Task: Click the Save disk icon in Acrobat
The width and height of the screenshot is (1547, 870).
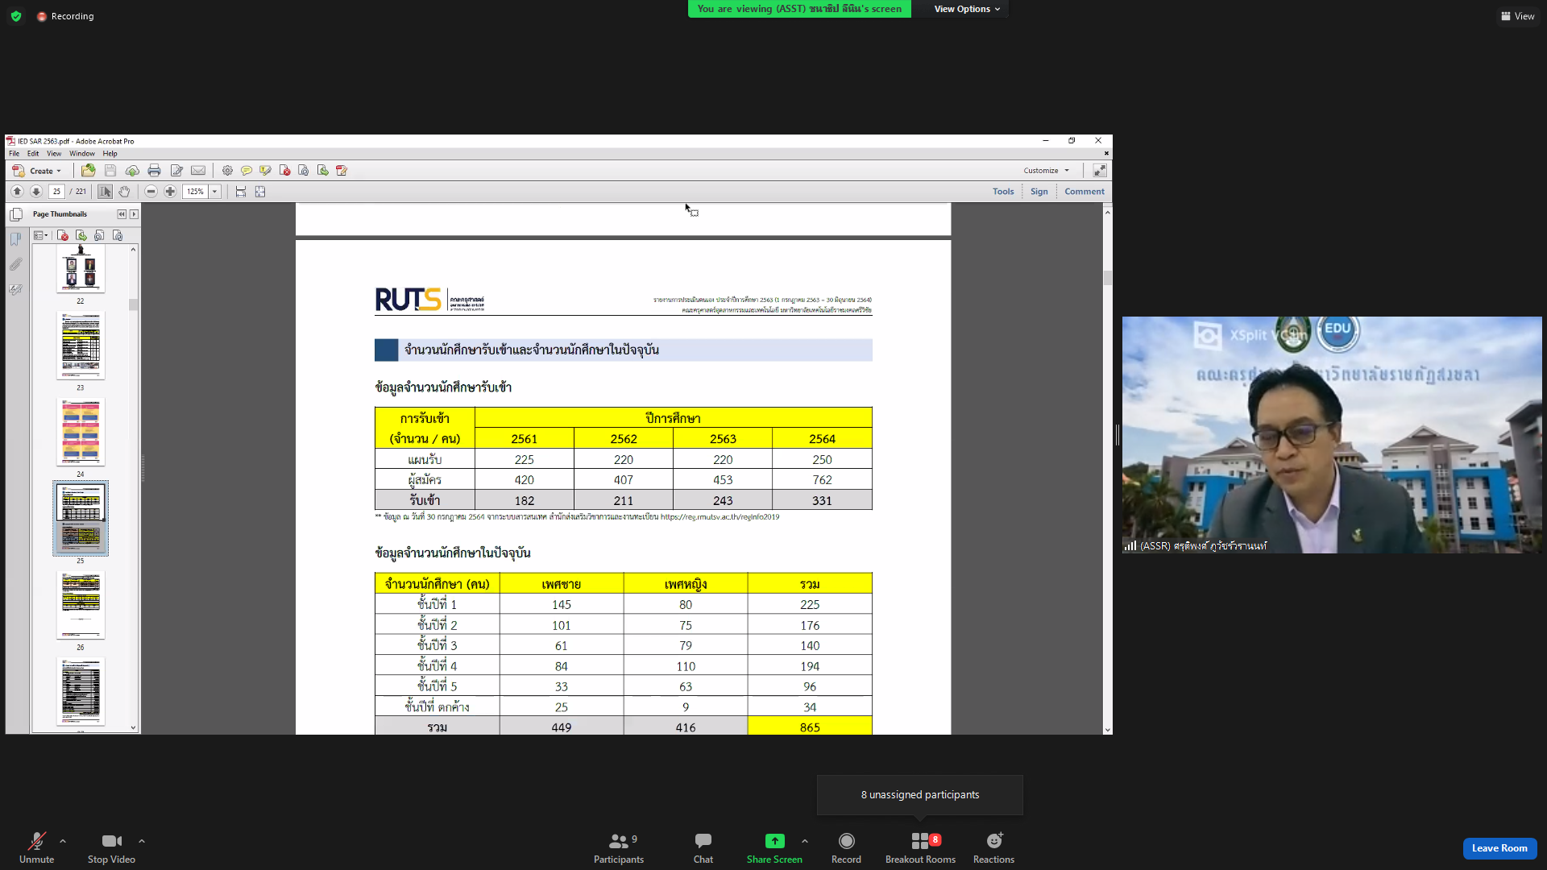Action: coord(110,171)
